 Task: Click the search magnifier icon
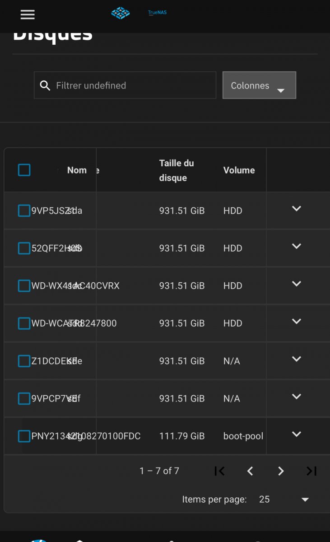coord(45,85)
